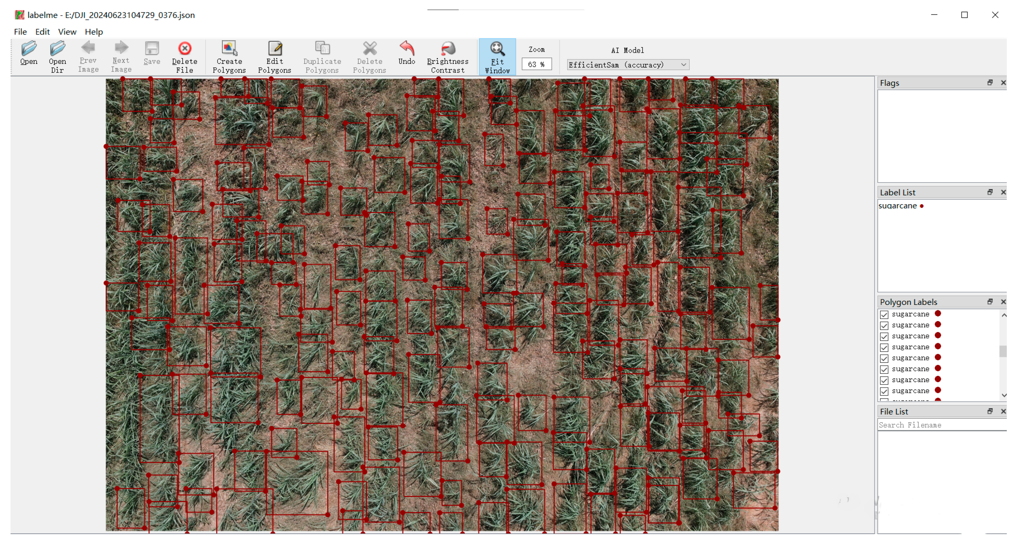Select sugarcane in the Label List
Screen dimensions: 1024x539
tap(898, 206)
